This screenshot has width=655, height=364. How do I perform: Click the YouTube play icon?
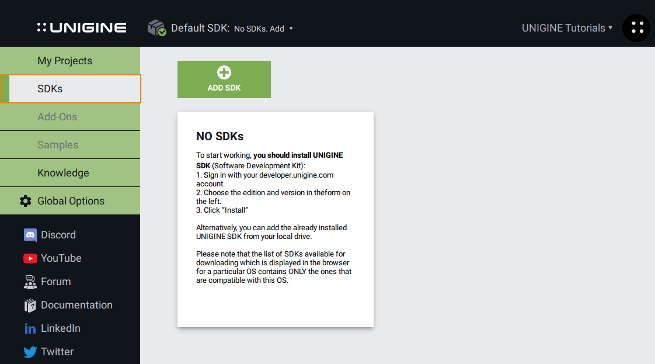[30, 258]
